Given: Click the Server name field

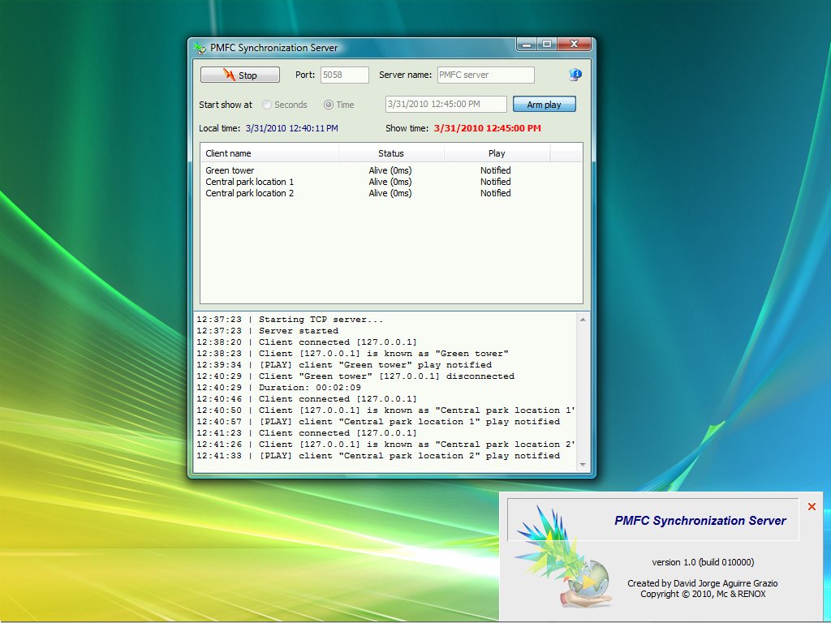Looking at the screenshot, I should [485, 75].
